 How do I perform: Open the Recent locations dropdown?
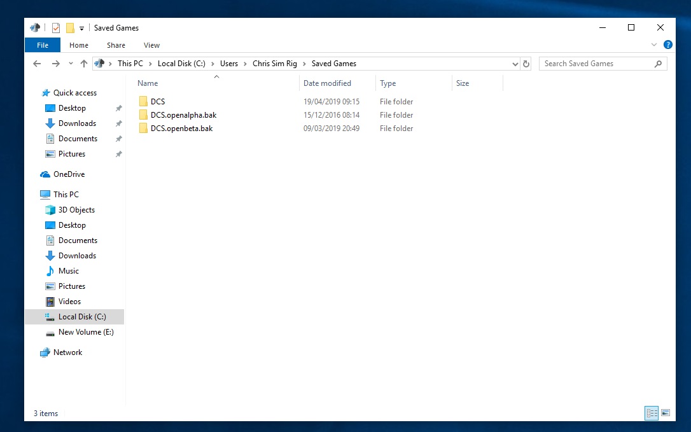tap(71, 64)
